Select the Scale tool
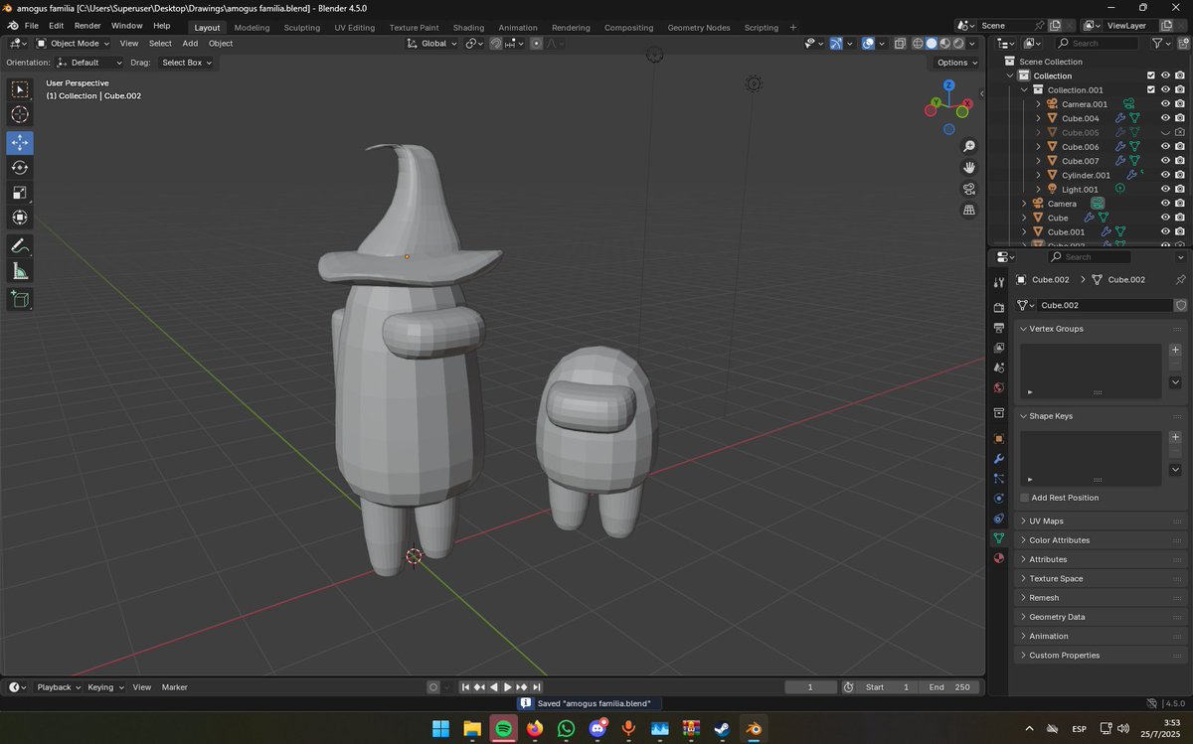This screenshot has width=1193, height=744. pos(20,193)
